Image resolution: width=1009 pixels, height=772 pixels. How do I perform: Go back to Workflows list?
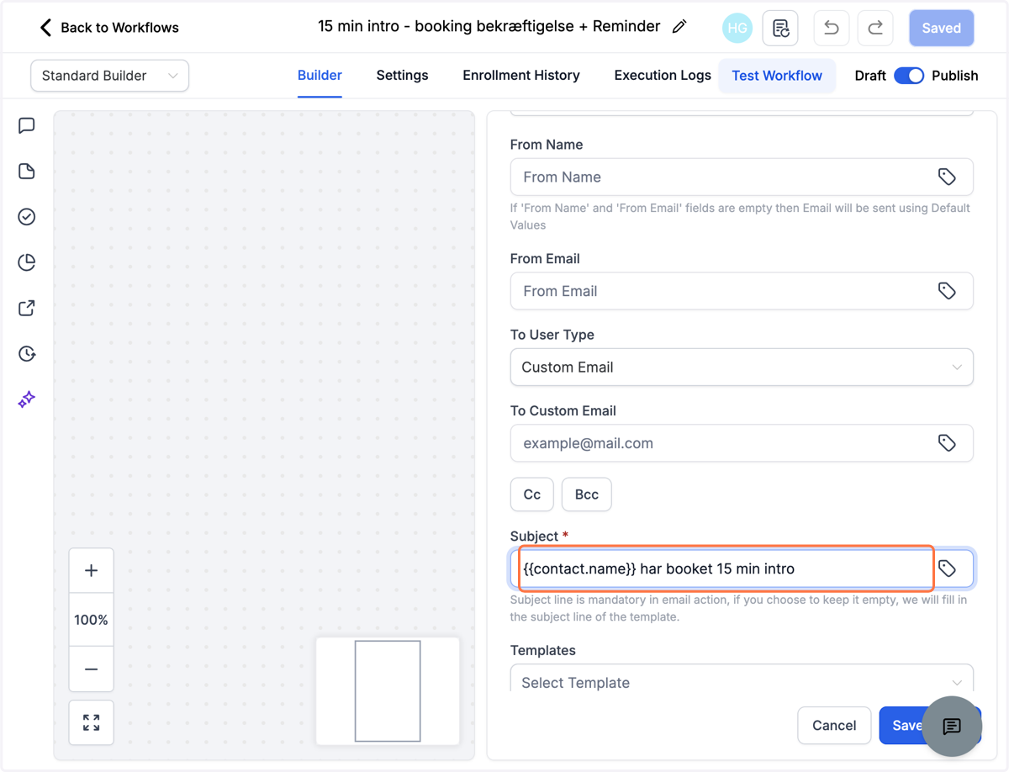[109, 28]
